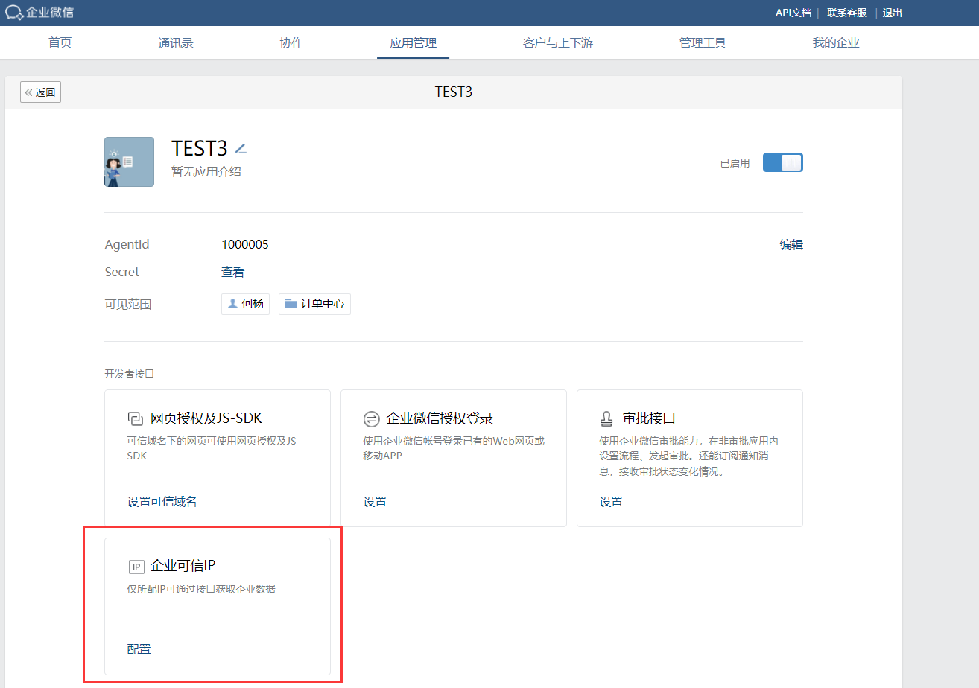Click the 暂无应用介绍 description text
The width and height of the screenshot is (979, 688).
[x=206, y=172]
